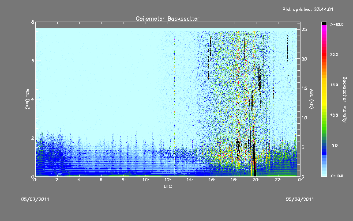Click the red band near 20.0 on the colorbar
Viewport: 353px width, 221px height.
324,54
